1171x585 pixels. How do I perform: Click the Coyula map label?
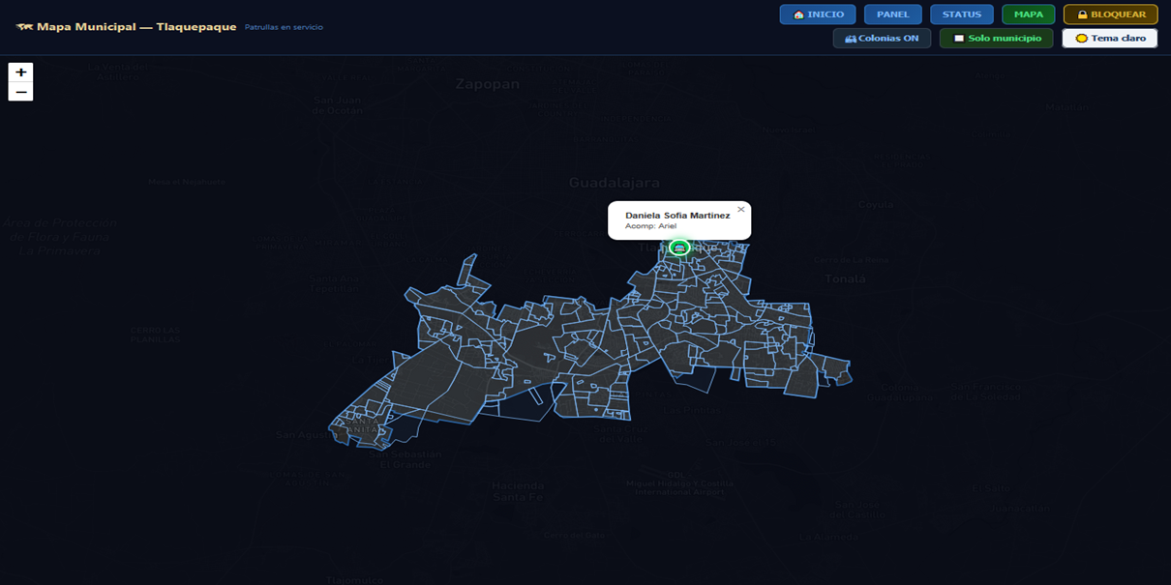click(876, 204)
